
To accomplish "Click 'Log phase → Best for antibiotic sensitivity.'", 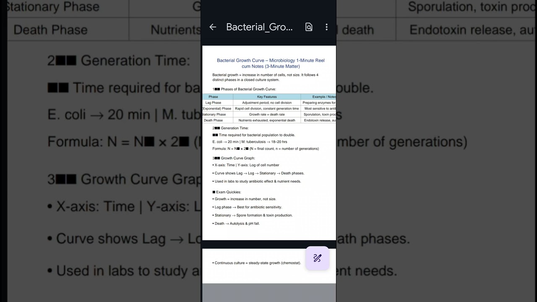I will [247, 207].
